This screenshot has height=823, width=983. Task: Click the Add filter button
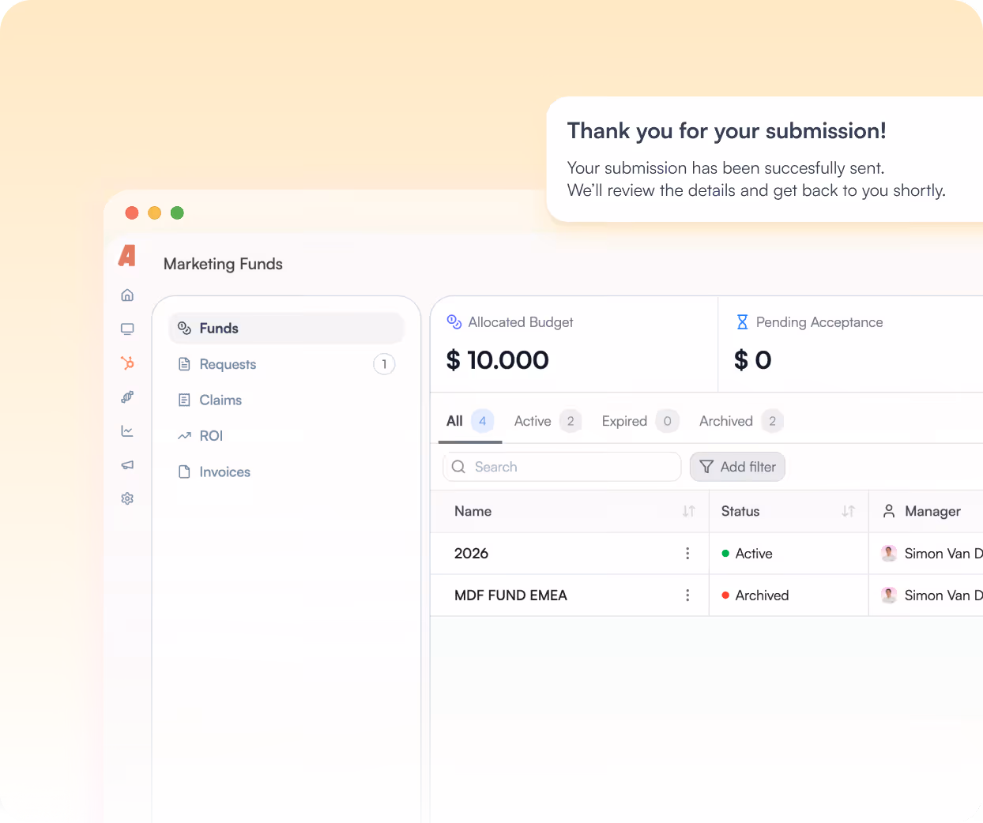coord(737,467)
